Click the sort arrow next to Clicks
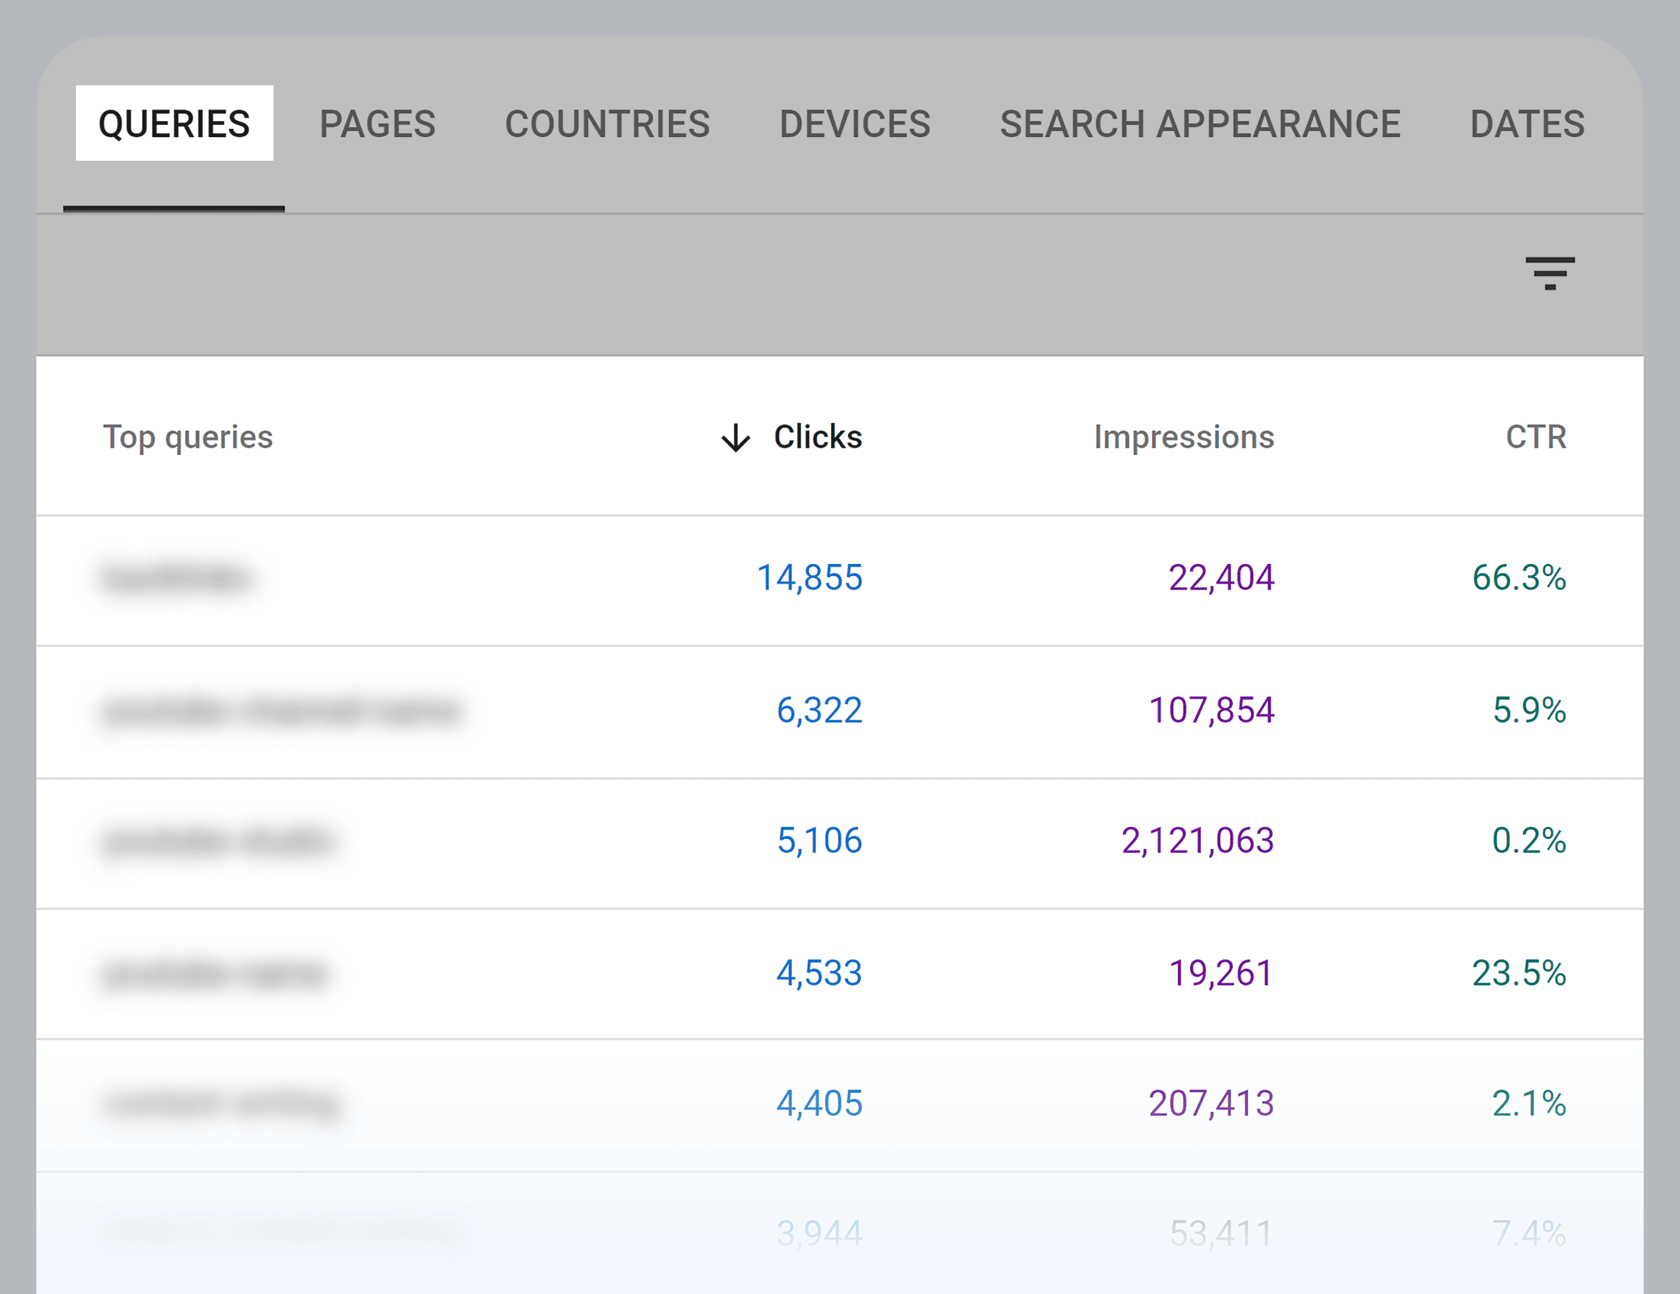1680x1294 pixels. click(x=735, y=438)
